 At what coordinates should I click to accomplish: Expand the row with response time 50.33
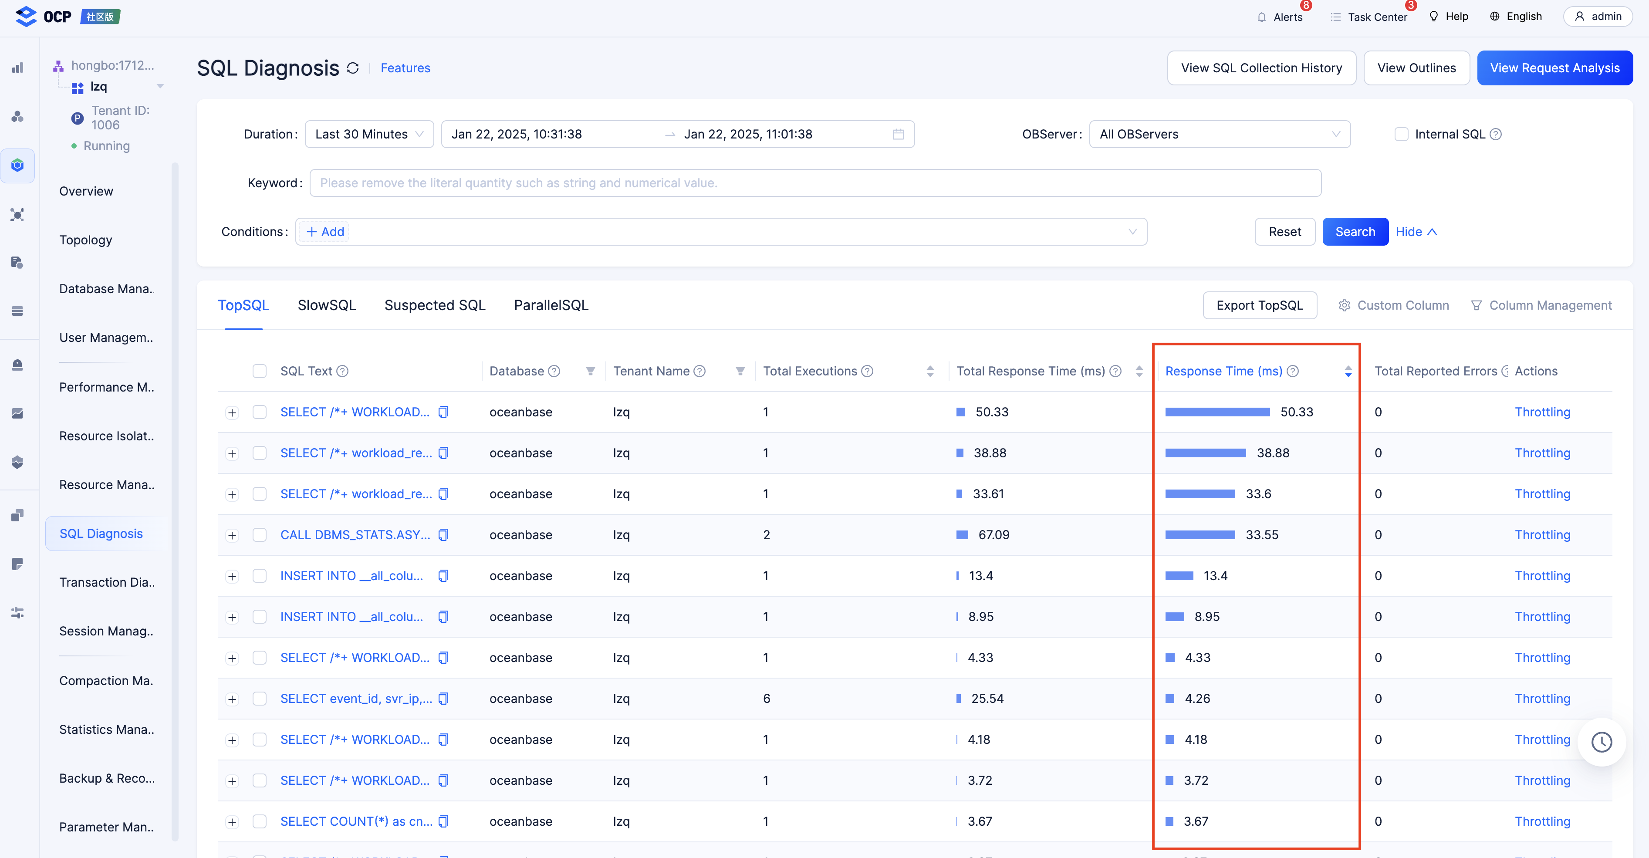[x=233, y=412]
